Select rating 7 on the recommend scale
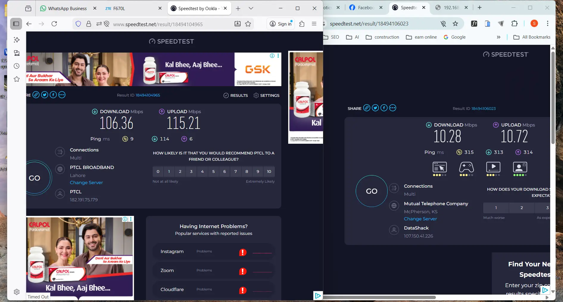This screenshot has width=563, height=302. (236, 172)
